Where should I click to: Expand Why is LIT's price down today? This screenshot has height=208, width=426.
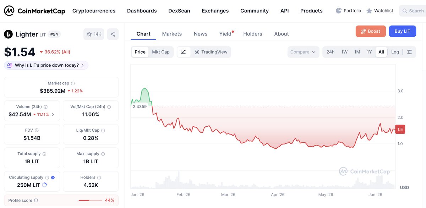[46, 65]
